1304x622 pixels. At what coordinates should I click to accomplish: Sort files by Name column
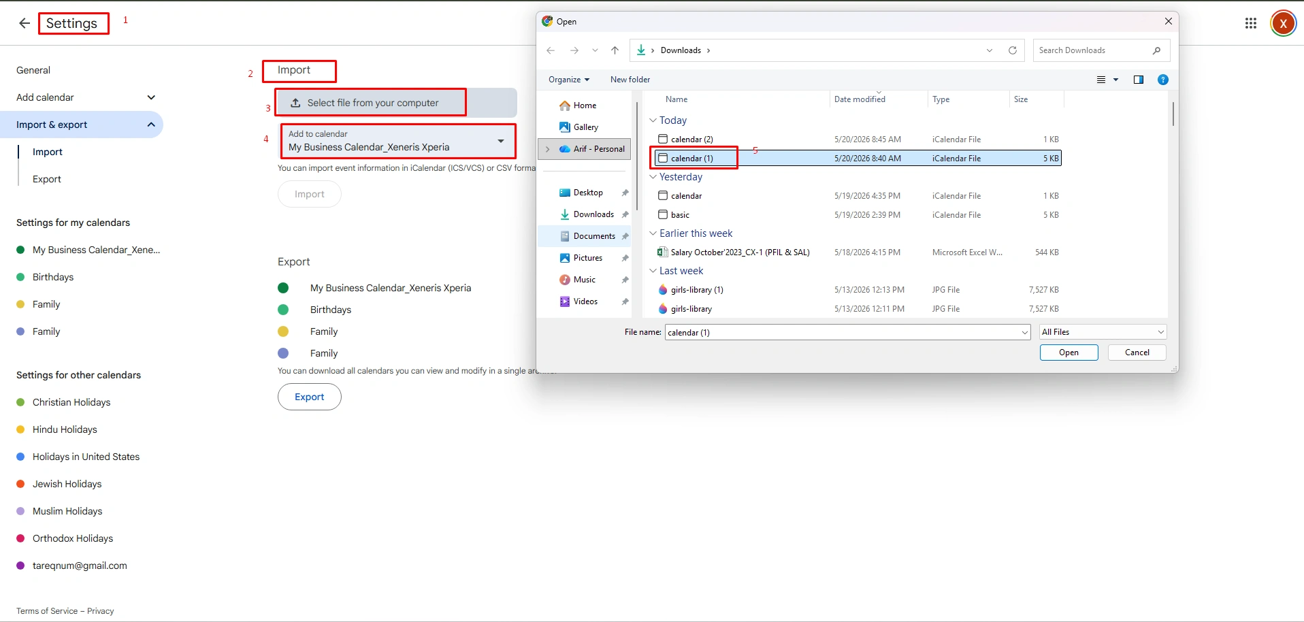[677, 99]
